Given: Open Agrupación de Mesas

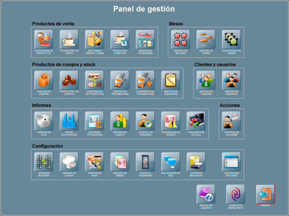Looking at the screenshot, I should (x=231, y=40).
